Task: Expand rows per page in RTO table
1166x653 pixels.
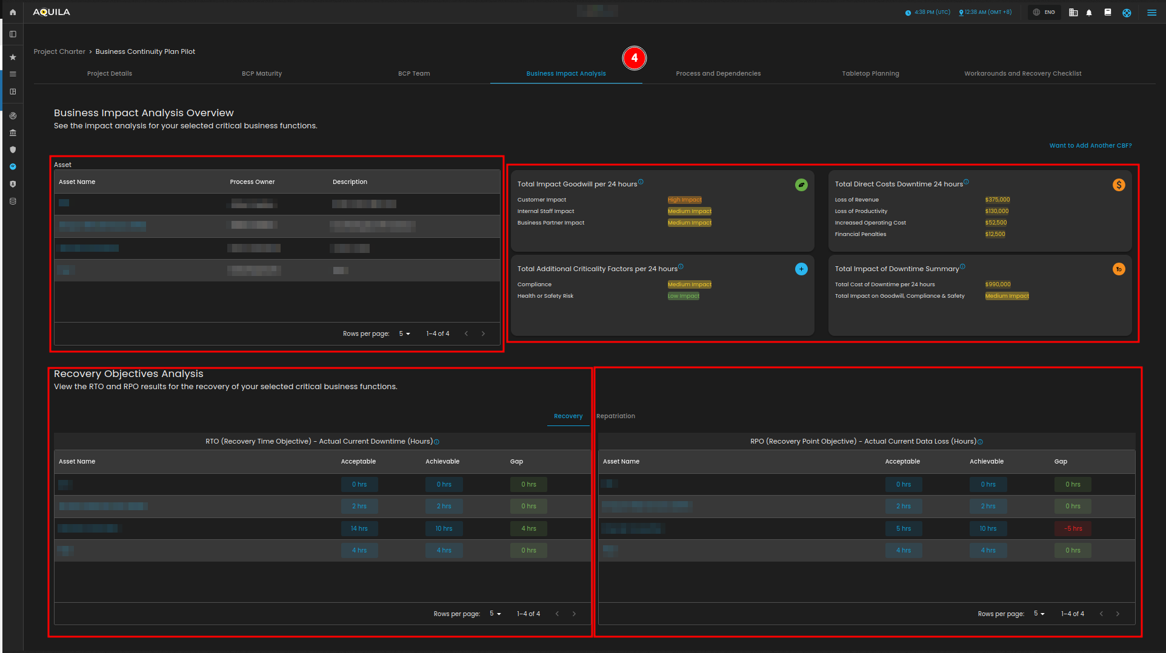Action: (x=495, y=614)
